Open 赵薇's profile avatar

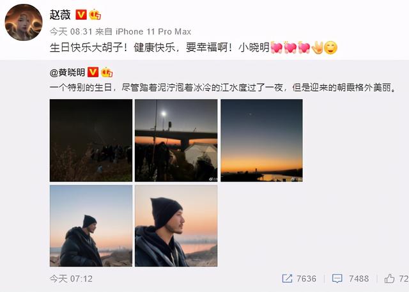pyautogui.click(x=24, y=22)
